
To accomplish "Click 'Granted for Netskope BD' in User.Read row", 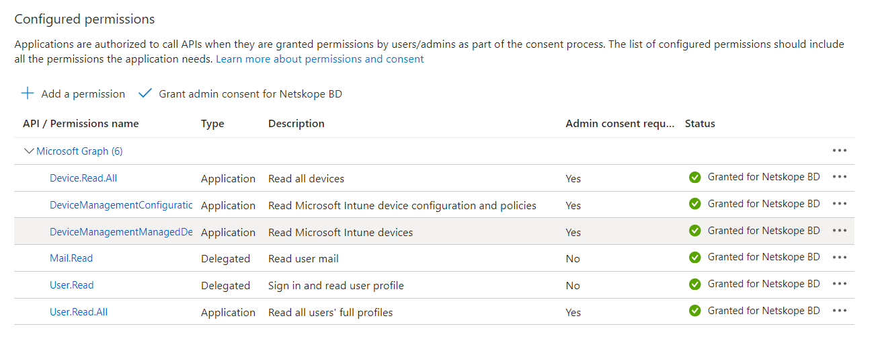I will click(764, 284).
